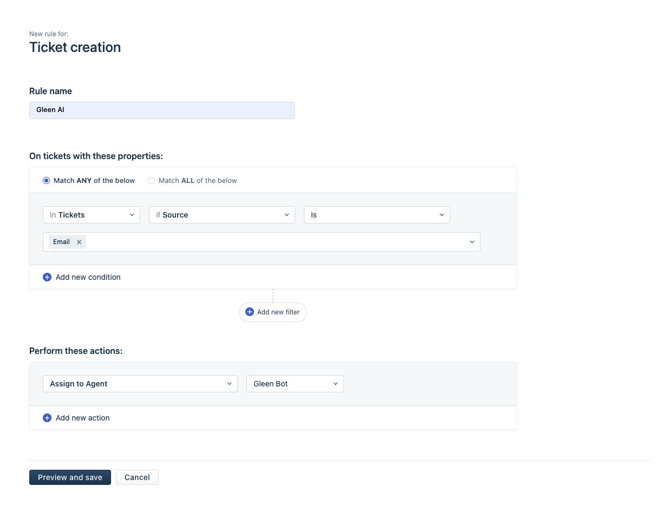Open the Assign to Agent action dropdown

coord(140,384)
